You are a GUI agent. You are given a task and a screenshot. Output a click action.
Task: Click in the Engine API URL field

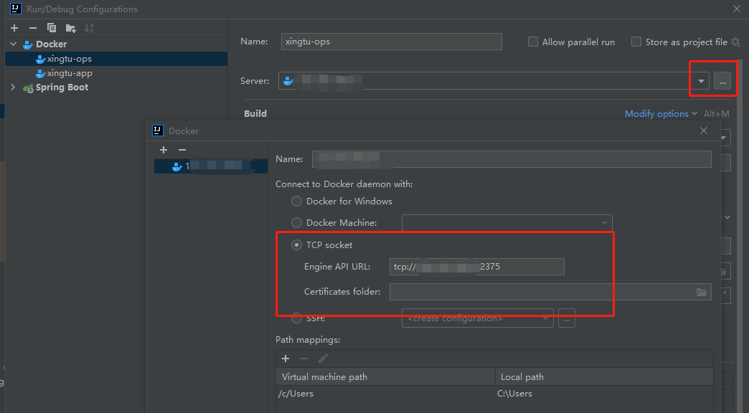click(476, 266)
